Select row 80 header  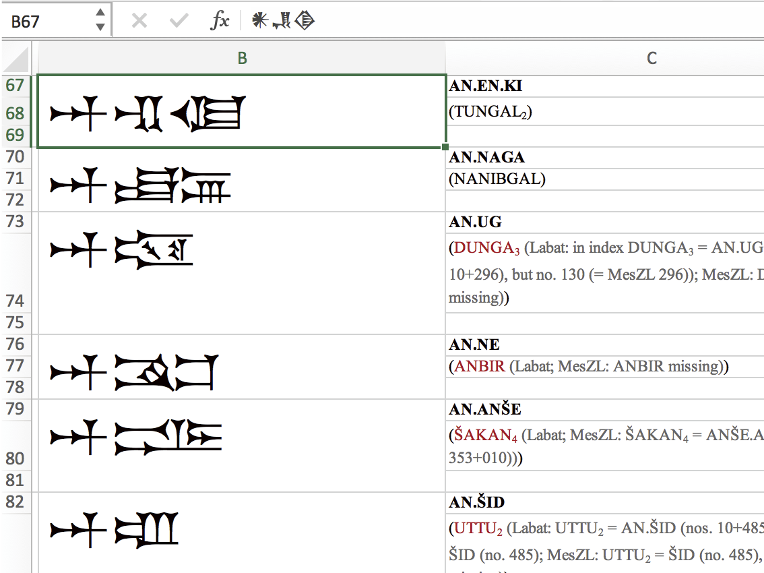coord(15,445)
